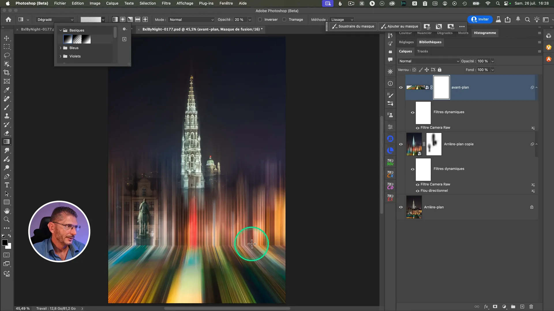Select the Crop tool
The width and height of the screenshot is (554, 311).
point(7,73)
